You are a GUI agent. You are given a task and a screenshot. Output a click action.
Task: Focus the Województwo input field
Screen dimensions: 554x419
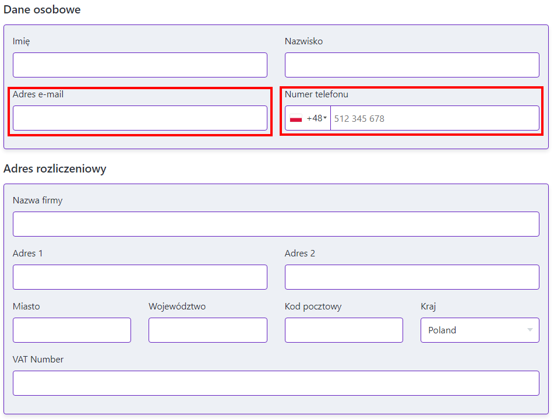207,330
